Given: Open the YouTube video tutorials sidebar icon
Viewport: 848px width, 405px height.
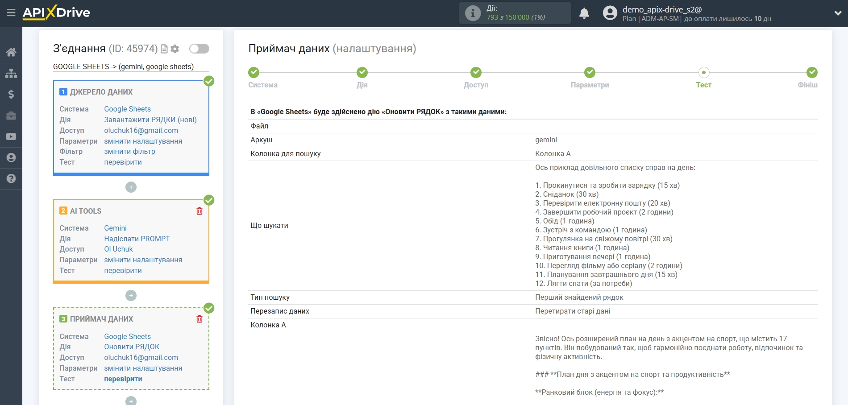Looking at the screenshot, I should pyautogui.click(x=11, y=136).
